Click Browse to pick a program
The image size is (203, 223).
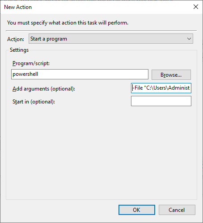171,74
